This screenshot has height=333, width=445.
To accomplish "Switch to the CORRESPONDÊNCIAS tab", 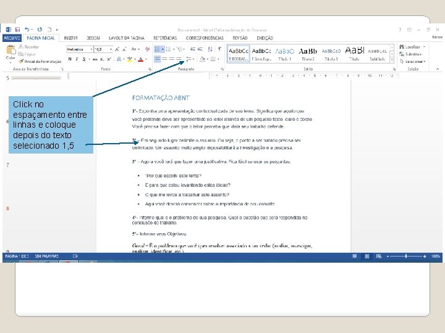I will pos(205,38).
